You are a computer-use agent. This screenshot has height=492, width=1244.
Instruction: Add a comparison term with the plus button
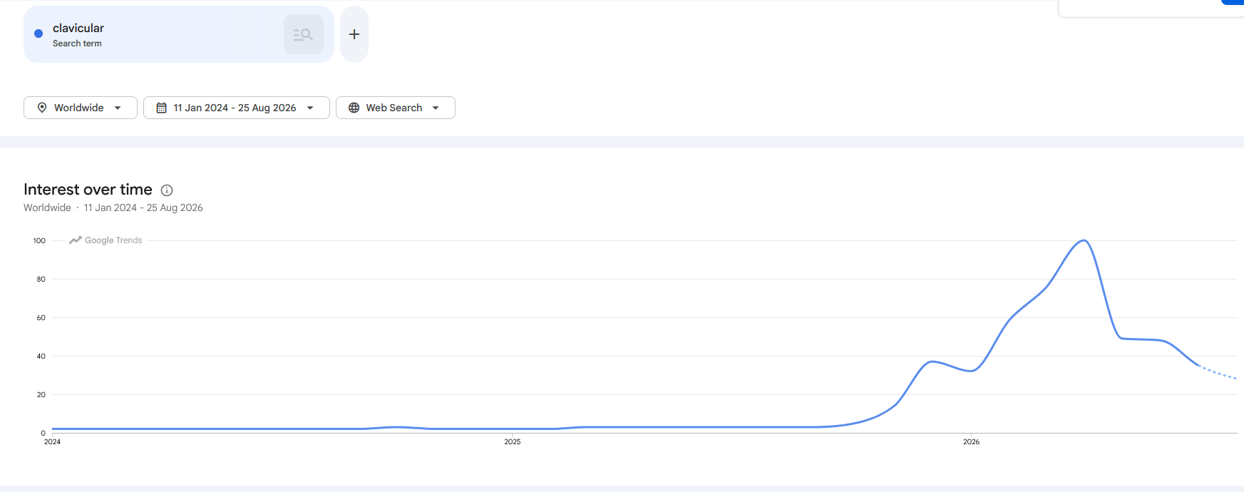pos(354,34)
